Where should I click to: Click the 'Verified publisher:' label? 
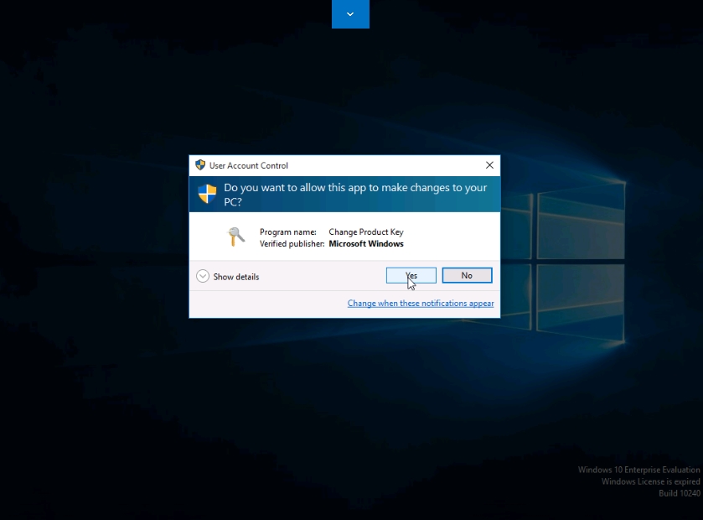pos(292,244)
